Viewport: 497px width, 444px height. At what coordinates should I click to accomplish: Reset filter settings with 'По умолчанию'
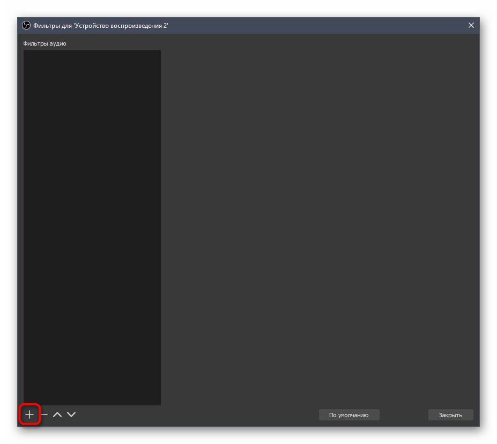point(348,415)
